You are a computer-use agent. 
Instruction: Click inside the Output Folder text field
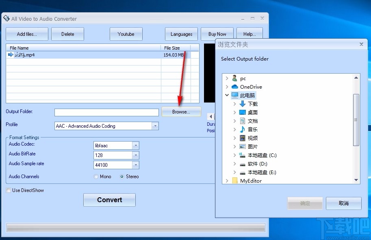pos(106,112)
